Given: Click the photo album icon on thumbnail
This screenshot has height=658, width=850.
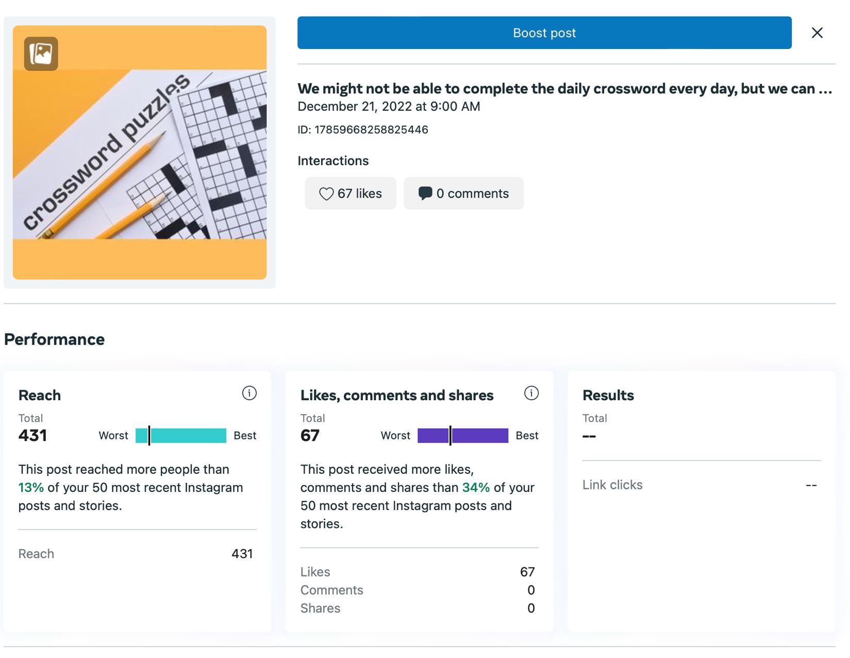Looking at the screenshot, I should click(x=41, y=54).
